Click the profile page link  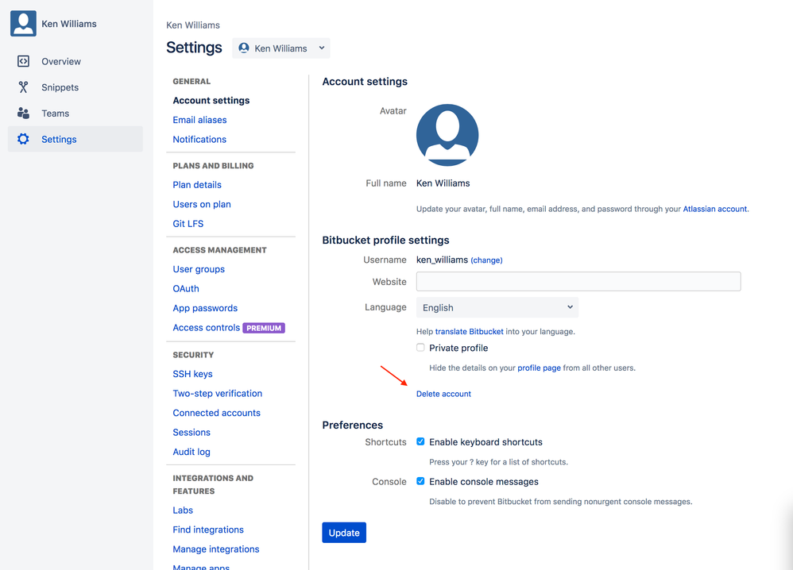(539, 368)
